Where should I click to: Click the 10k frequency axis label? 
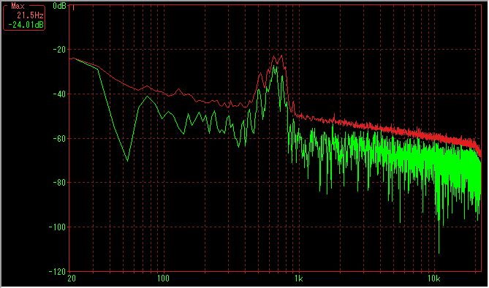[x=434, y=278]
